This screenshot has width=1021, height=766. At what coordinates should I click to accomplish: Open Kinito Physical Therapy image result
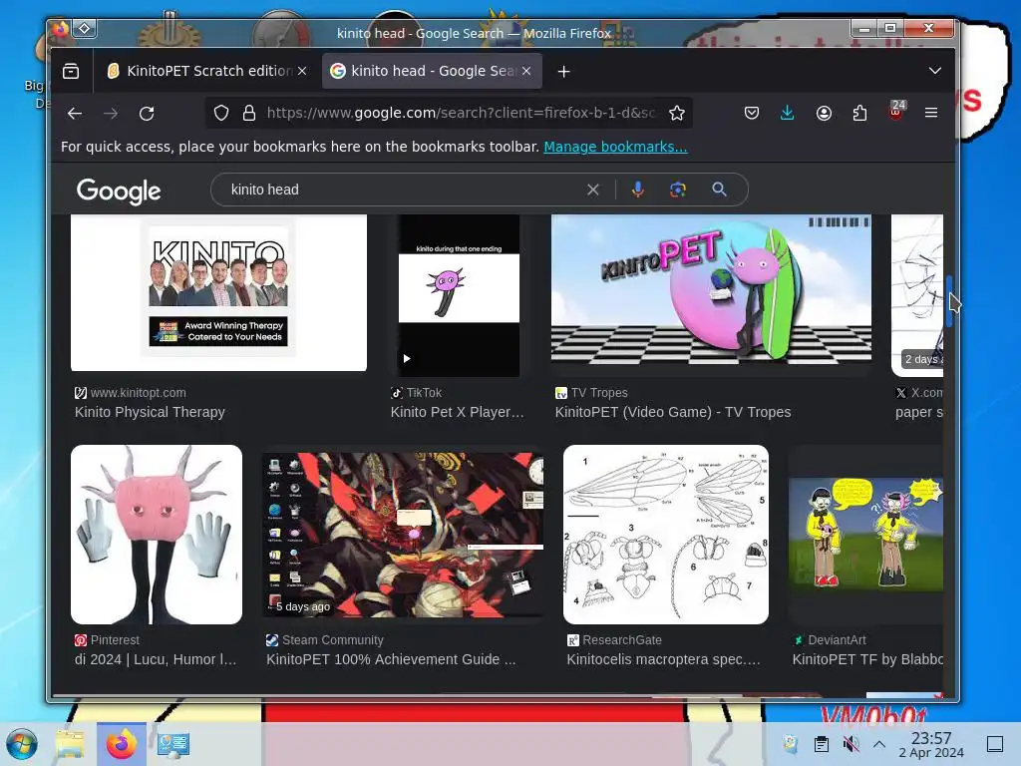[218, 293]
